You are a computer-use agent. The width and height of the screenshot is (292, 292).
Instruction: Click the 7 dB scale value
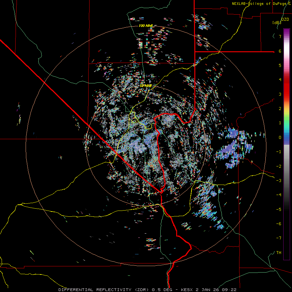point(280,36)
